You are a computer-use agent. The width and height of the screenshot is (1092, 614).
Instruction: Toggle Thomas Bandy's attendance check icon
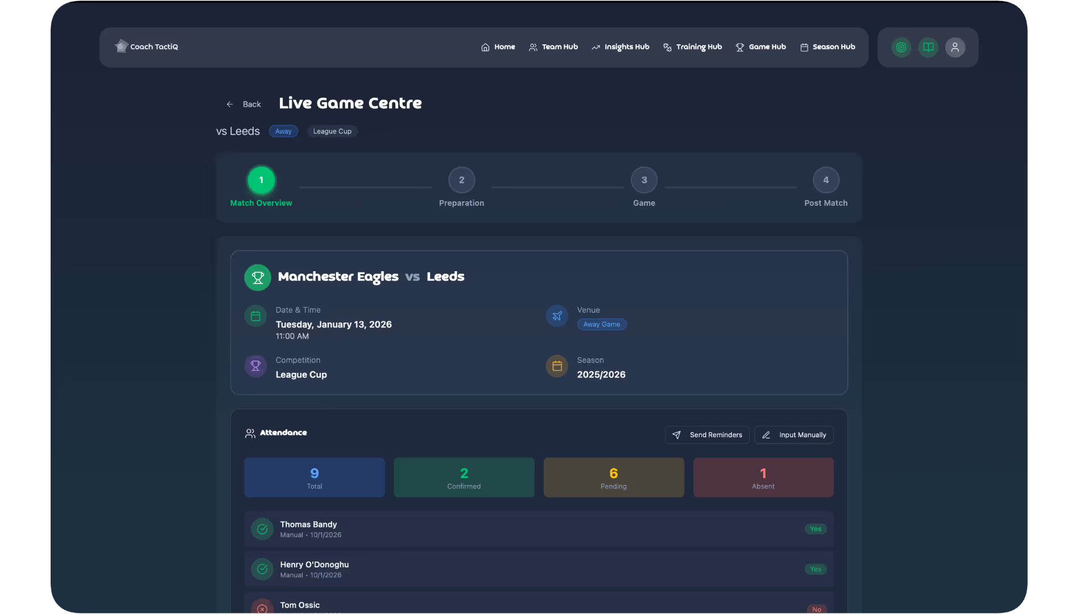262,529
